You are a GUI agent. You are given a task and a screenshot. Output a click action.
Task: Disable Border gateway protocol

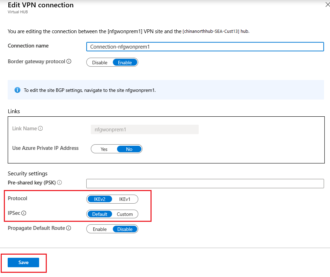click(100, 63)
